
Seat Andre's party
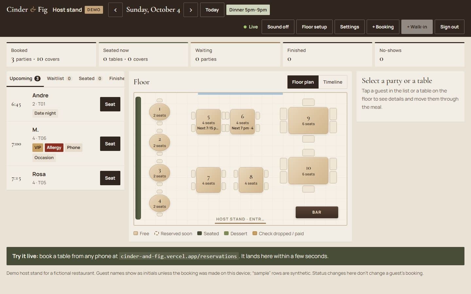tap(110, 104)
